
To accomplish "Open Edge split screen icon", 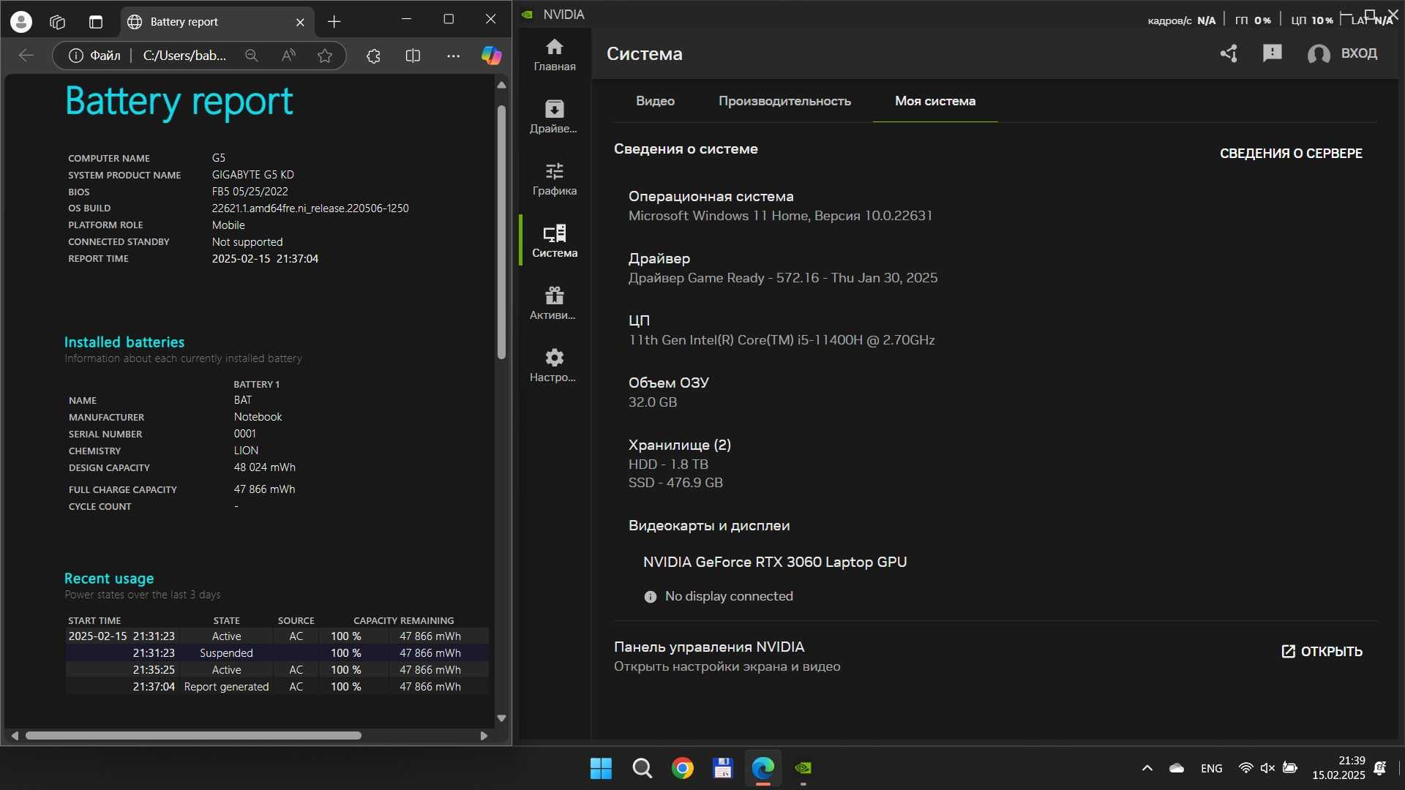I will click(413, 56).
